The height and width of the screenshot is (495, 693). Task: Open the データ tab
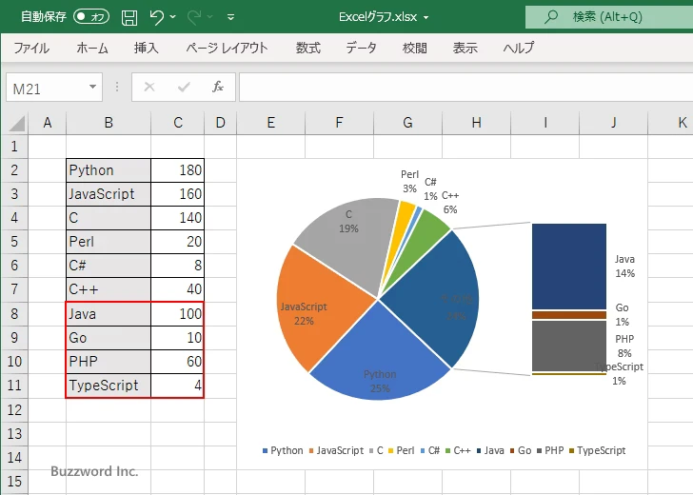click(361, 48)
